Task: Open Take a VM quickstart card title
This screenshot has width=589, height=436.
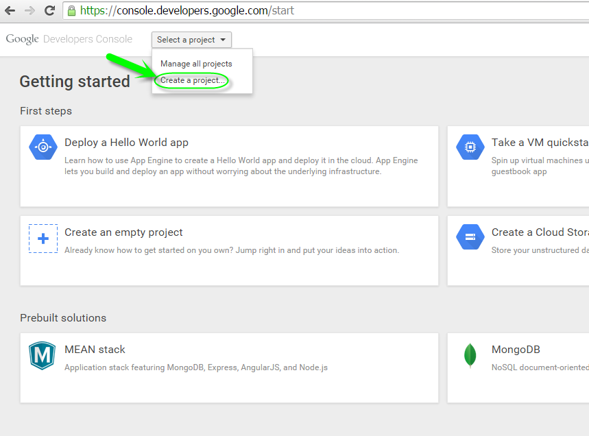Action: click(x=539, y=143)
